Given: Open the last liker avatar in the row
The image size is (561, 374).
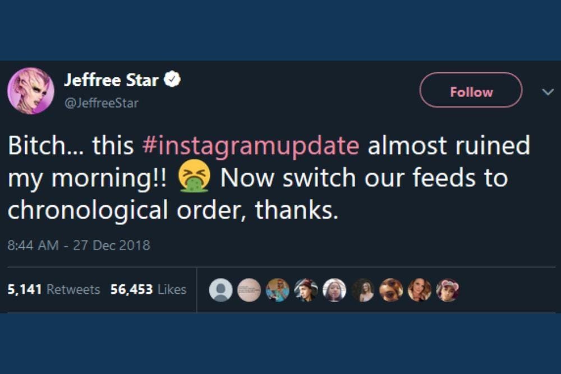Looking at the screenshot, I should [448, 290].
